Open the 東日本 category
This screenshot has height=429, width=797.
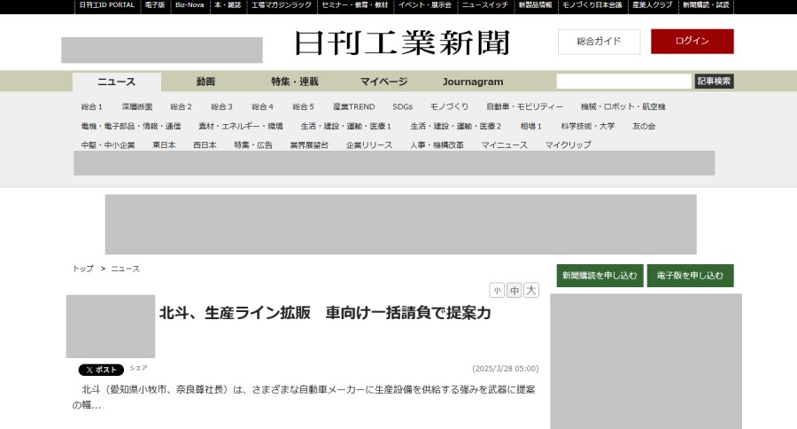click(164, 145)
